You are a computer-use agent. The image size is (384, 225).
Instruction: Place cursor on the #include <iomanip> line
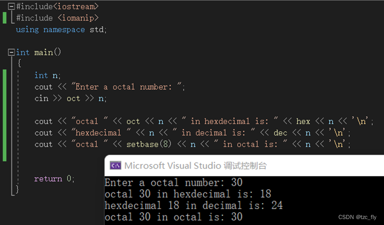coord(57,18)
